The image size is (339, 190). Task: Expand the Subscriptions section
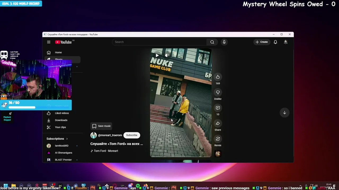pos(57,139)
